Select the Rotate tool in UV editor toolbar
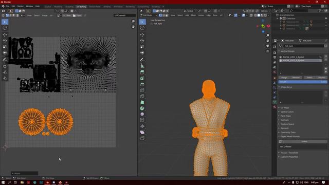This screenshot has height=185, width=329. tap(5, 41)
